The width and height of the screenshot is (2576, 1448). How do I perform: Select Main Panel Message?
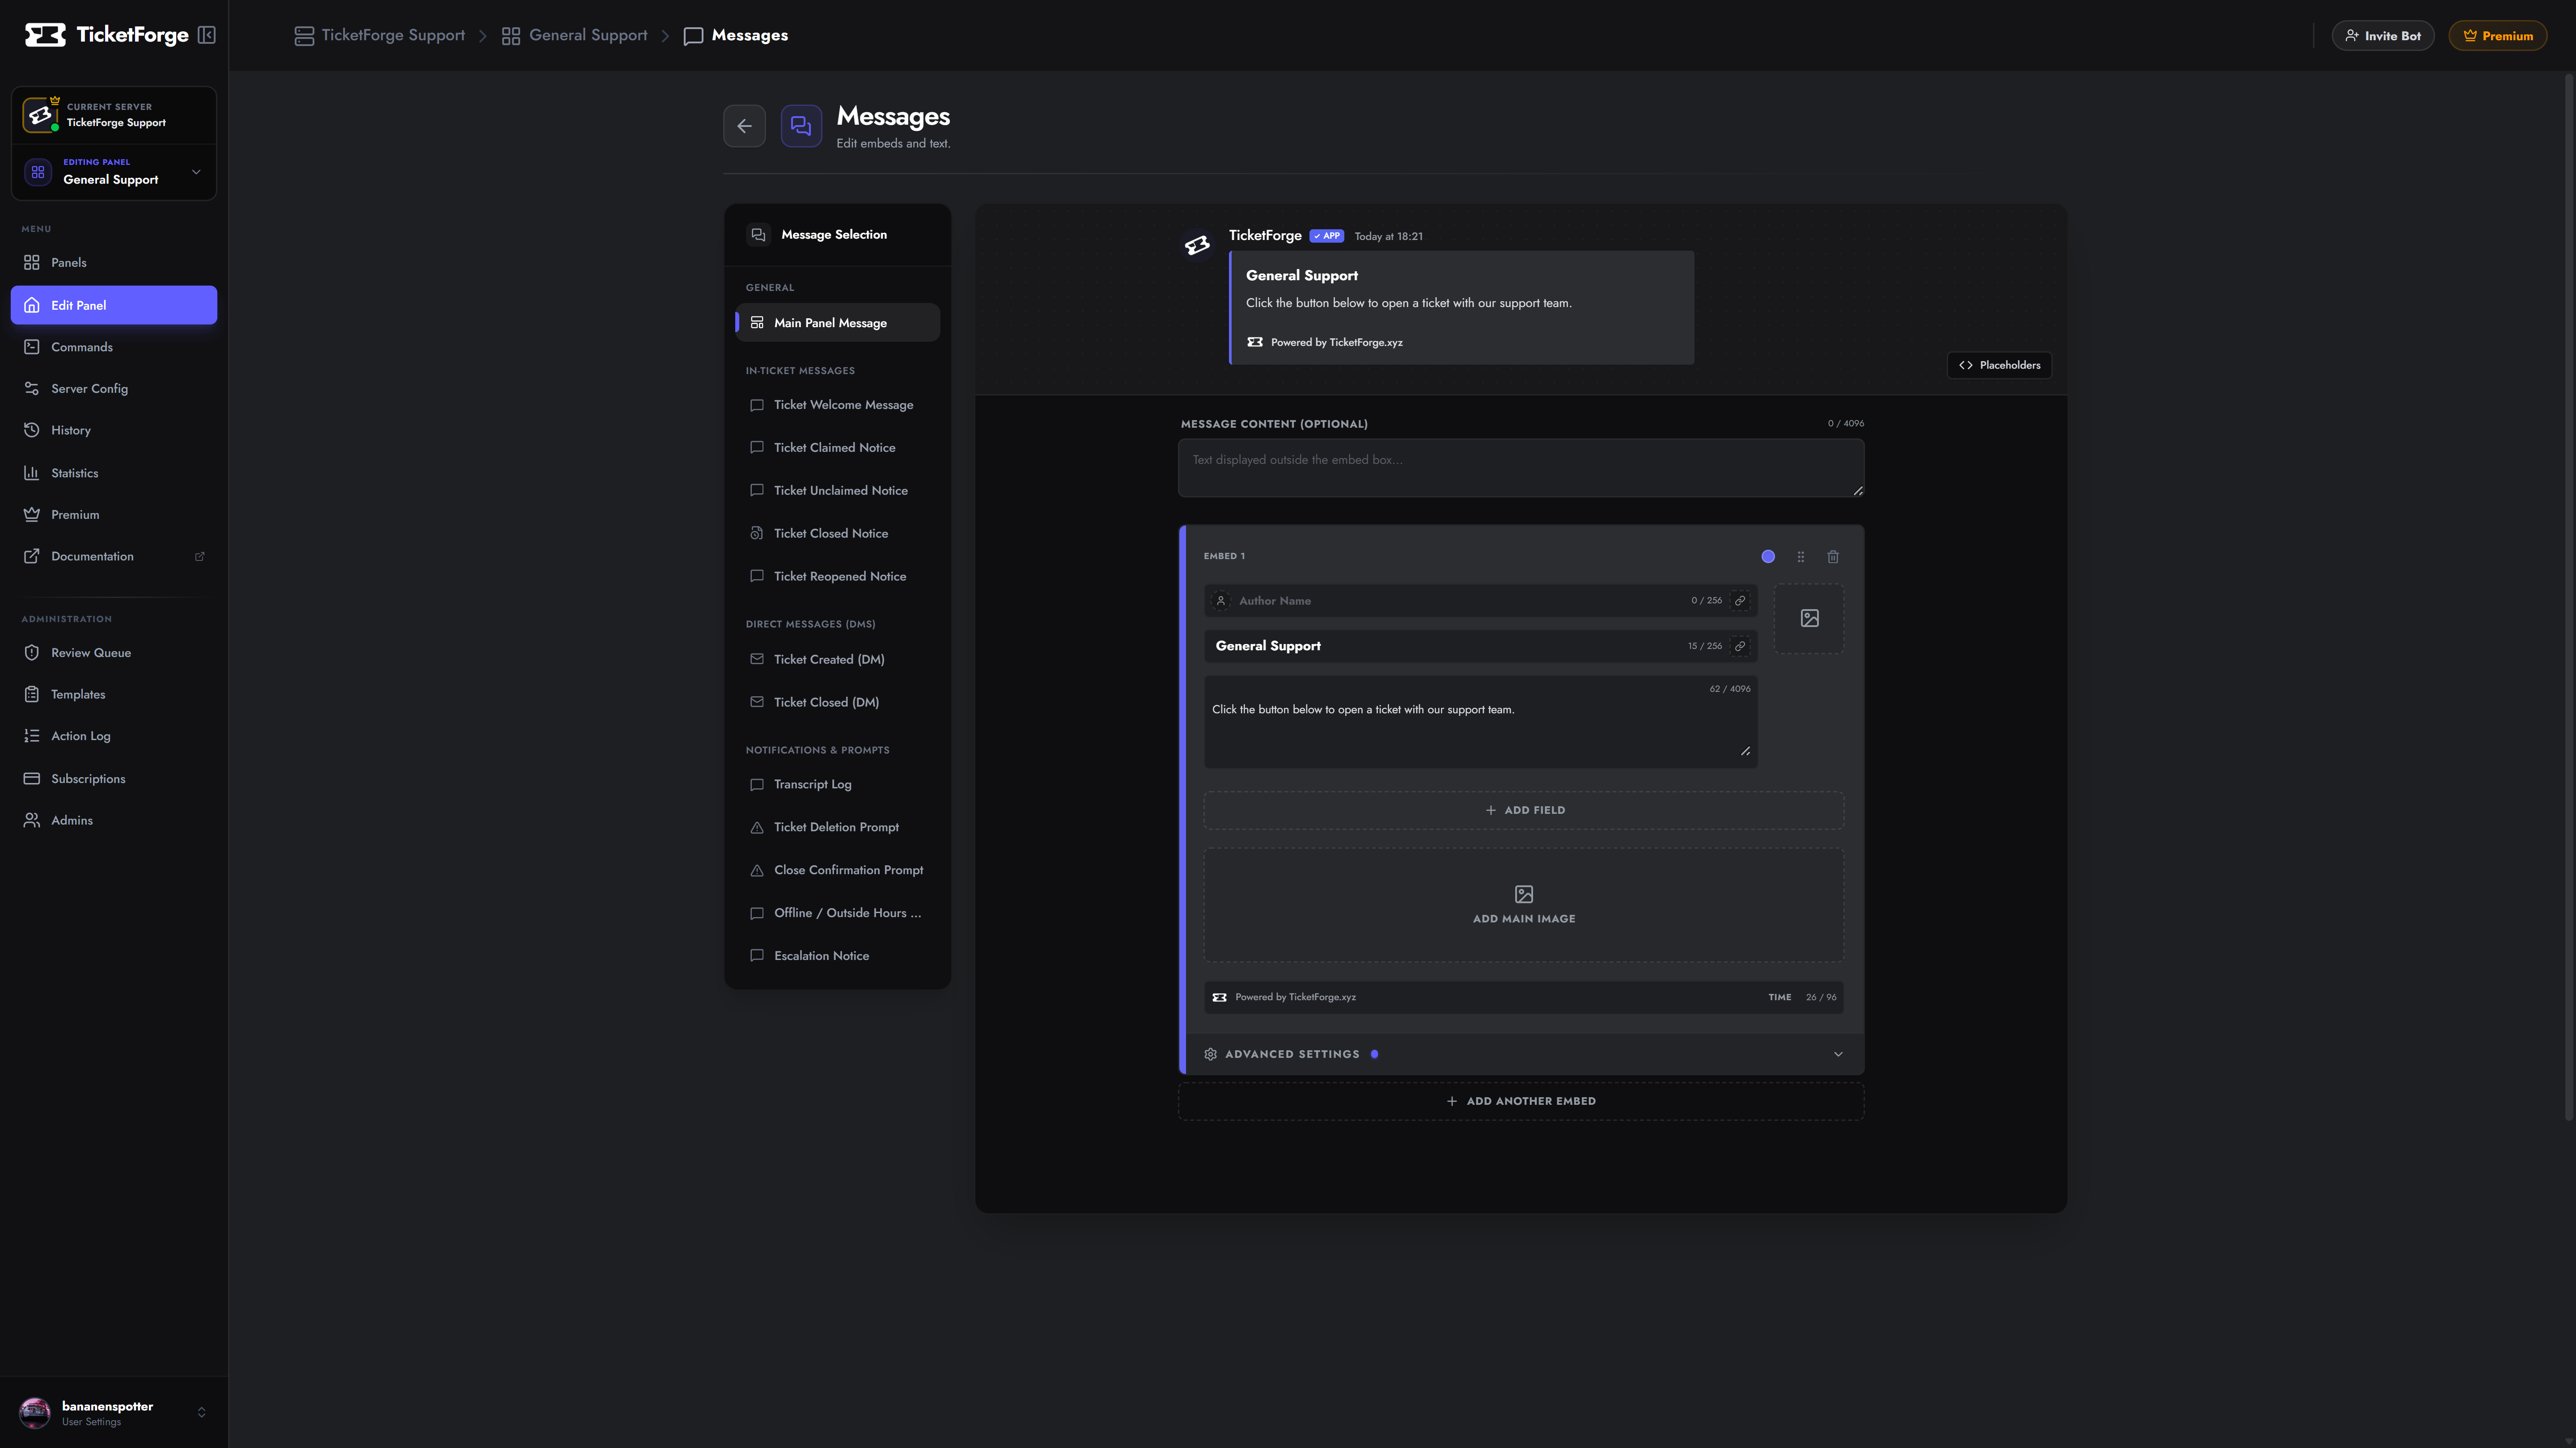838,323
